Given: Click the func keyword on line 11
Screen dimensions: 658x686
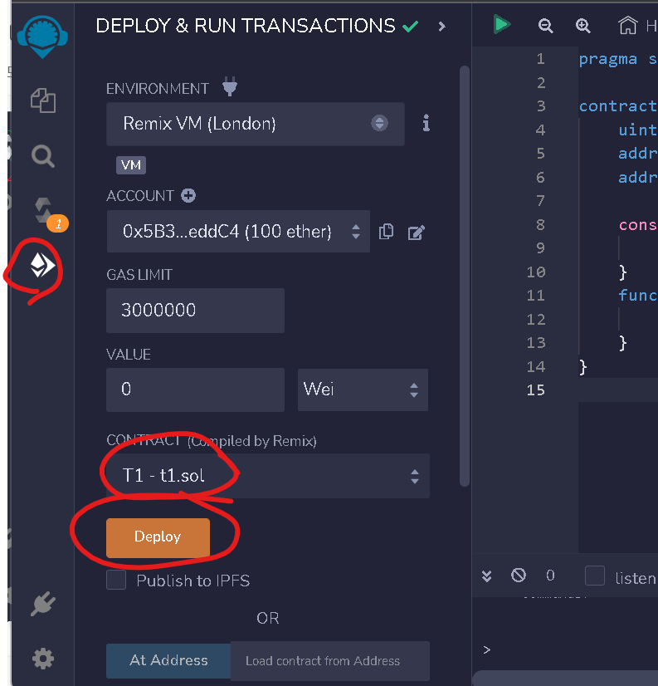Looking at the screenshot, I should click(x=637, y=296).
